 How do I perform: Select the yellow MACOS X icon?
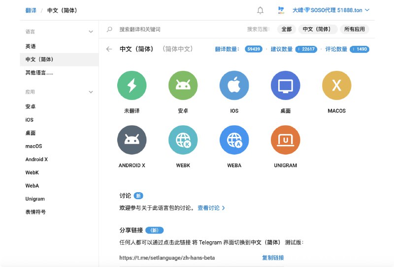click(336, 86)
